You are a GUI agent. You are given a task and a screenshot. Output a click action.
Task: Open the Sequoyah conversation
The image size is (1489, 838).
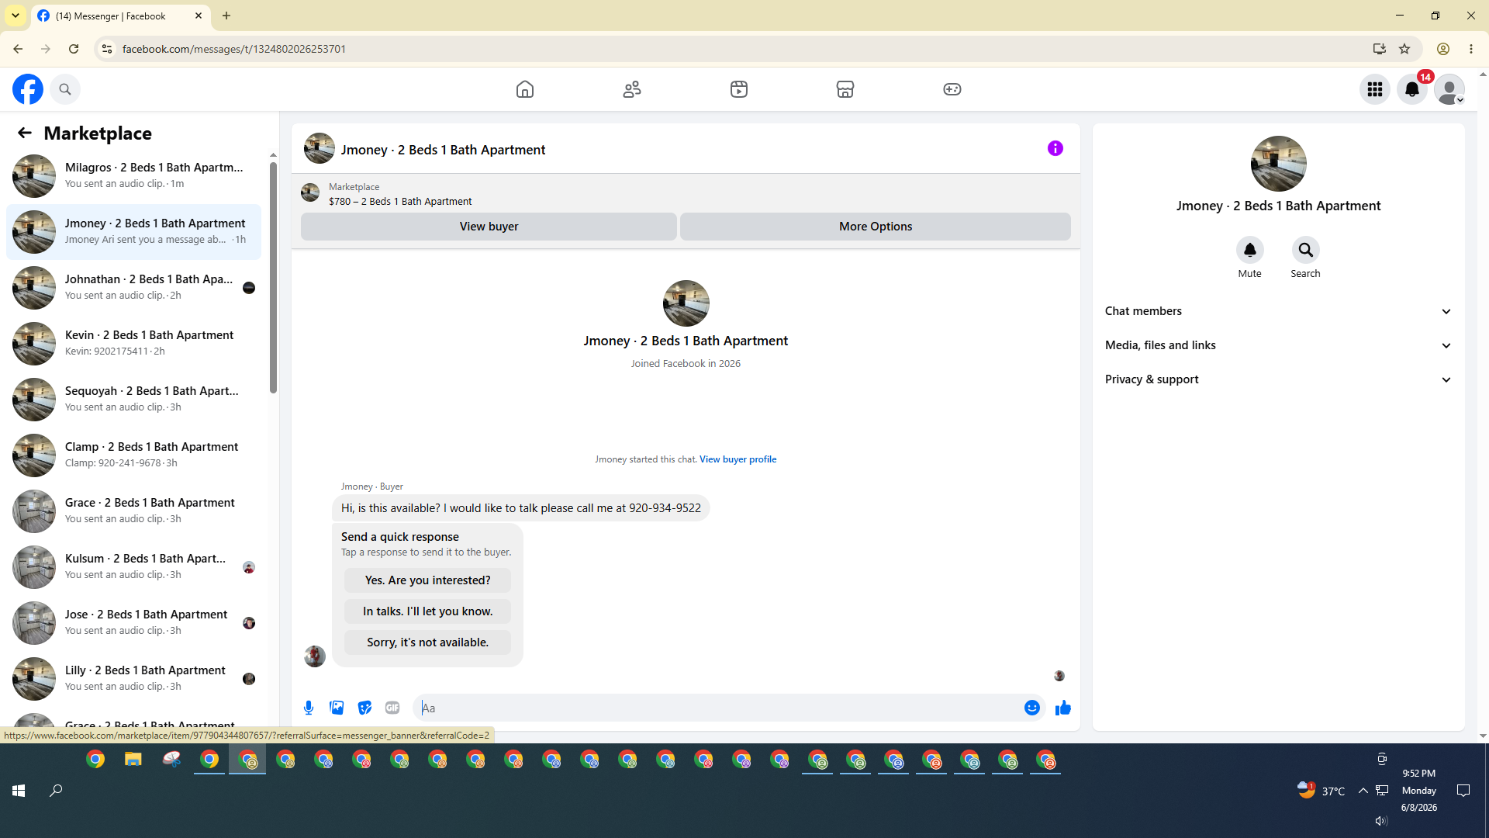[x=133, y=400]
